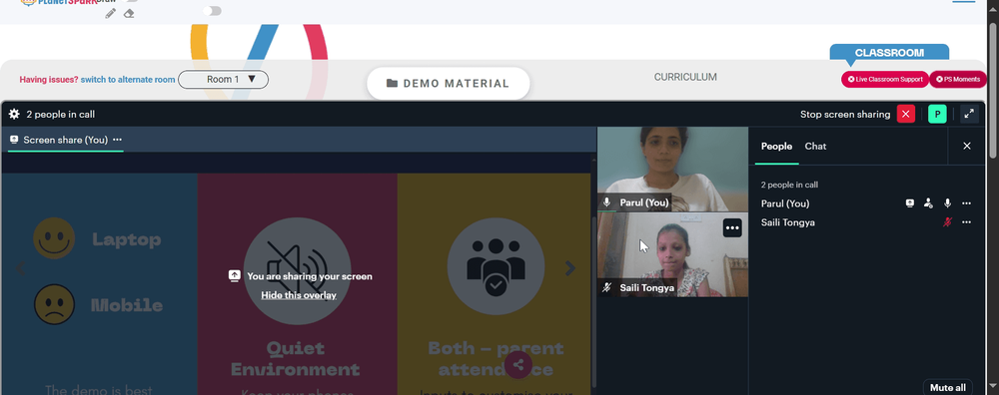Click Parul's microphone icon in People list
The image size is (999, 395).
pos(947,203)
